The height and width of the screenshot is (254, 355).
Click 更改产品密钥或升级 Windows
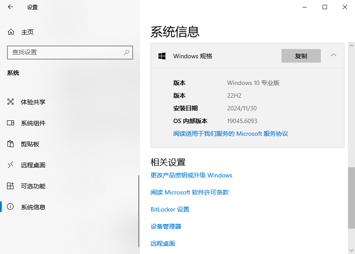(191, 175)
